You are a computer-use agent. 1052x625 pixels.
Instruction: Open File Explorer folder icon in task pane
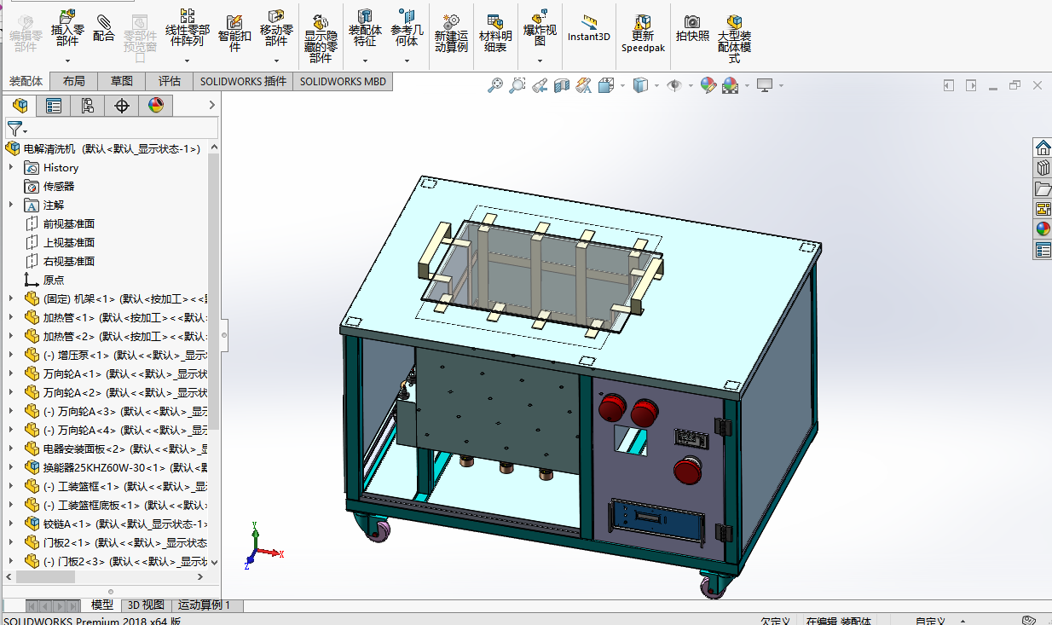1043,188
